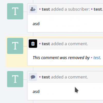Open the top T avatar beside the subscriber entry
Screen dimensions: 103x103
coord(15,11)
